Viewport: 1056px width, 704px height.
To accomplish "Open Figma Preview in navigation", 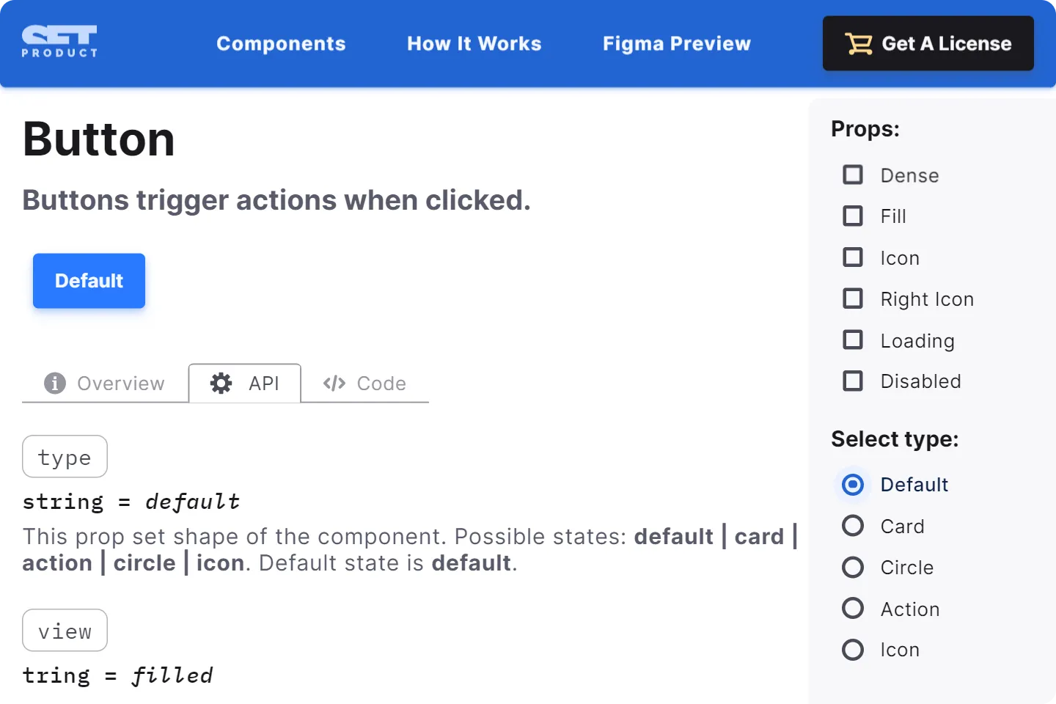I will (x=676, y=44).
